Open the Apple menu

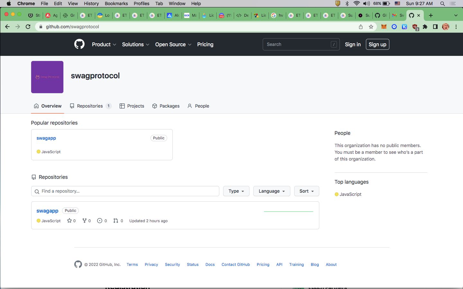tap(9, 4)
